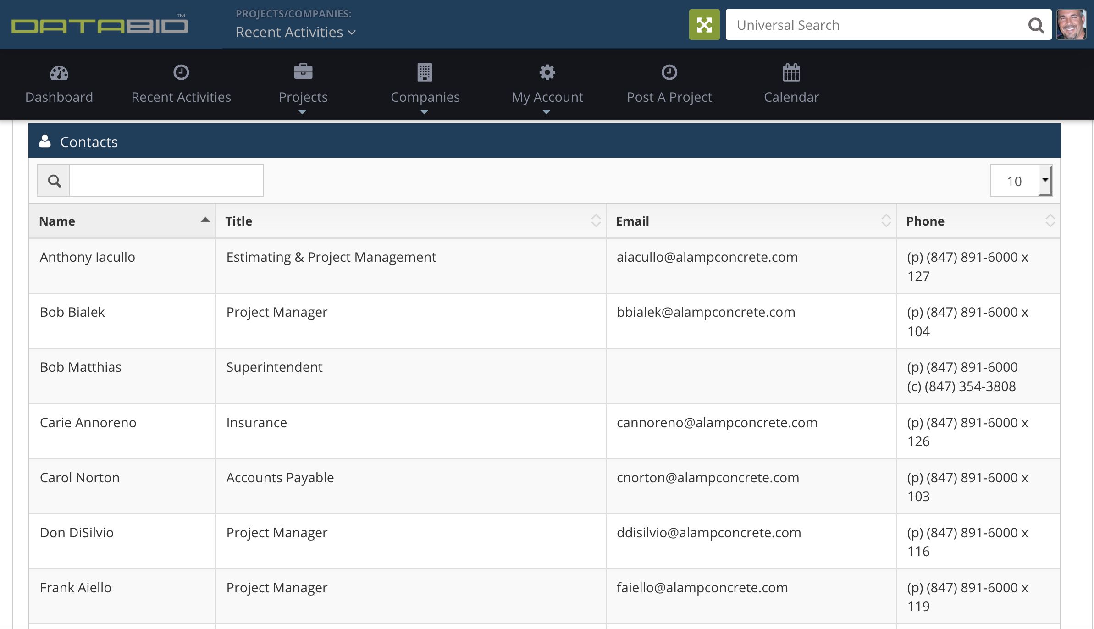Click the Title column header
Image resolution: width=1094 pixels, height=629 pixels.
click(410, 221)
